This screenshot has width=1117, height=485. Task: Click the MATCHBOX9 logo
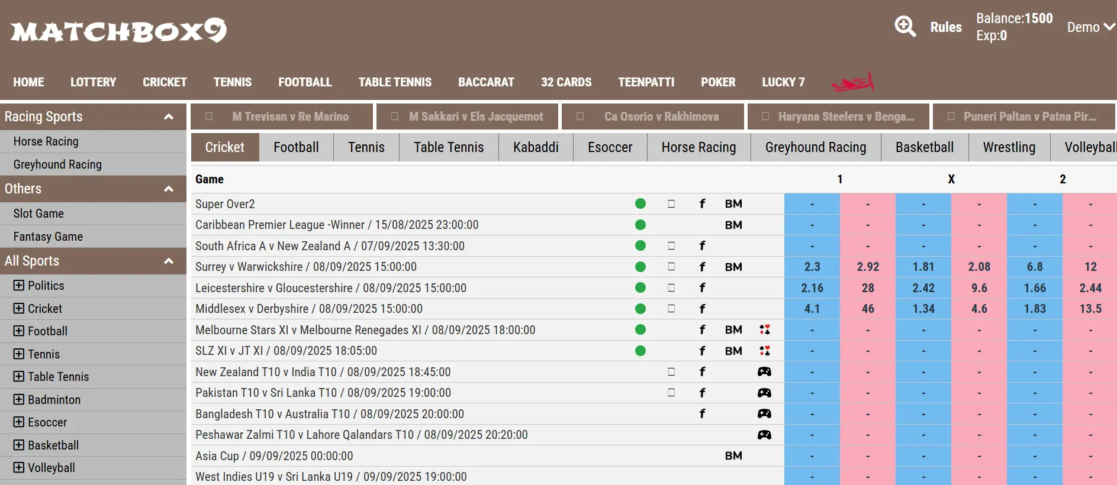[118, 31]
